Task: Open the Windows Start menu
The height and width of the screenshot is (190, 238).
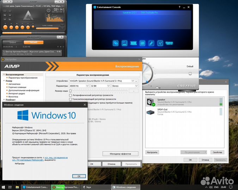Action: click(x=3, y=187)
